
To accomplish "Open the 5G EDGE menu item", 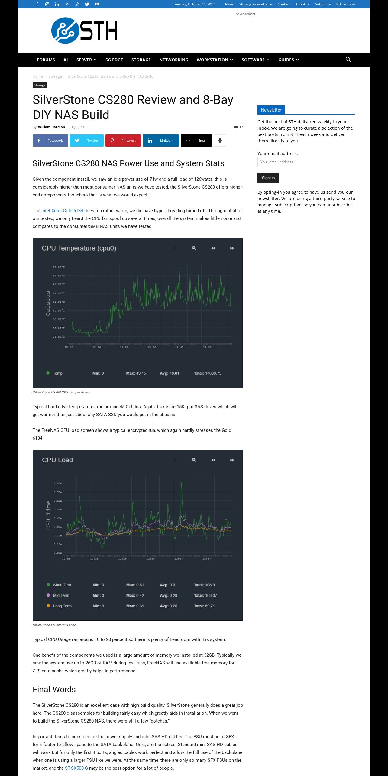I will (x=114, y=60).
